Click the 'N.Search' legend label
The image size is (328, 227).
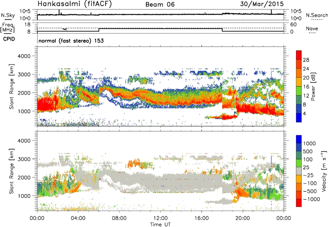point(317,15)
